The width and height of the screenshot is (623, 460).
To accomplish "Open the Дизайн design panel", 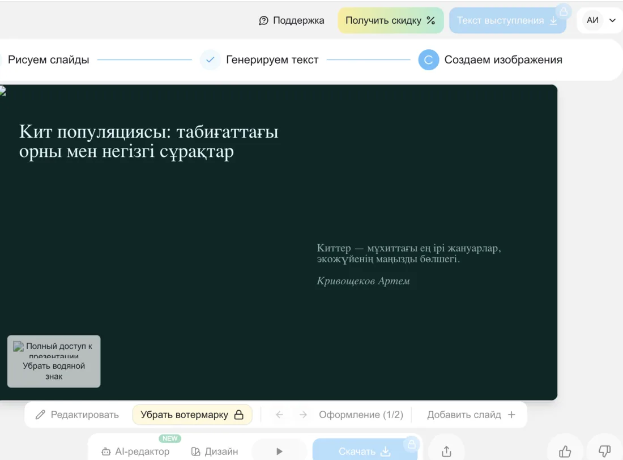I will pyautogui.click(x=215, y=452).
